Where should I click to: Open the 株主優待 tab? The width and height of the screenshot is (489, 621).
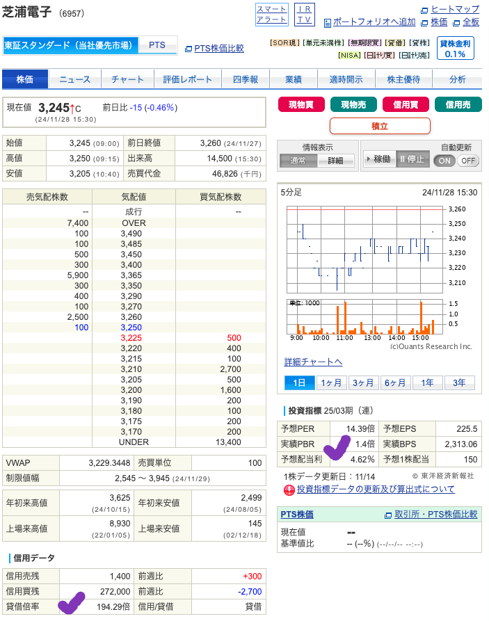[403, 79]
